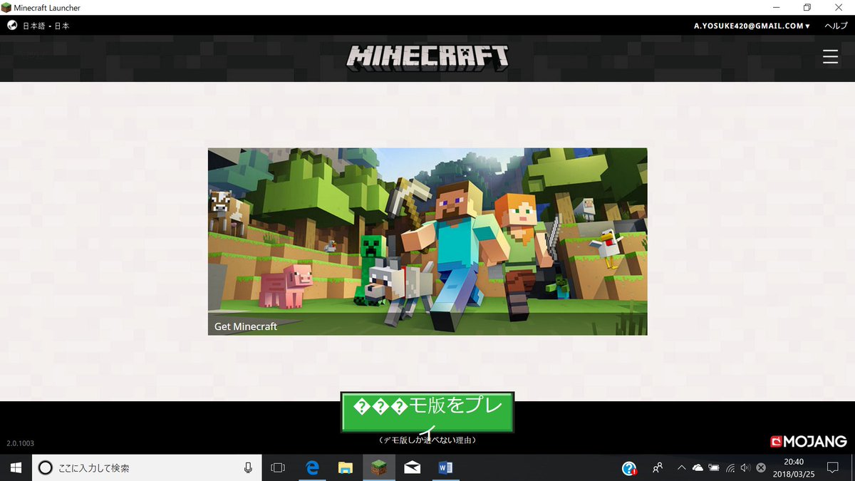Image resolution: width=855 pixels, height=481 pixels.
Task: Open the Windows Start menu
Action: click(x=16, y=467)
